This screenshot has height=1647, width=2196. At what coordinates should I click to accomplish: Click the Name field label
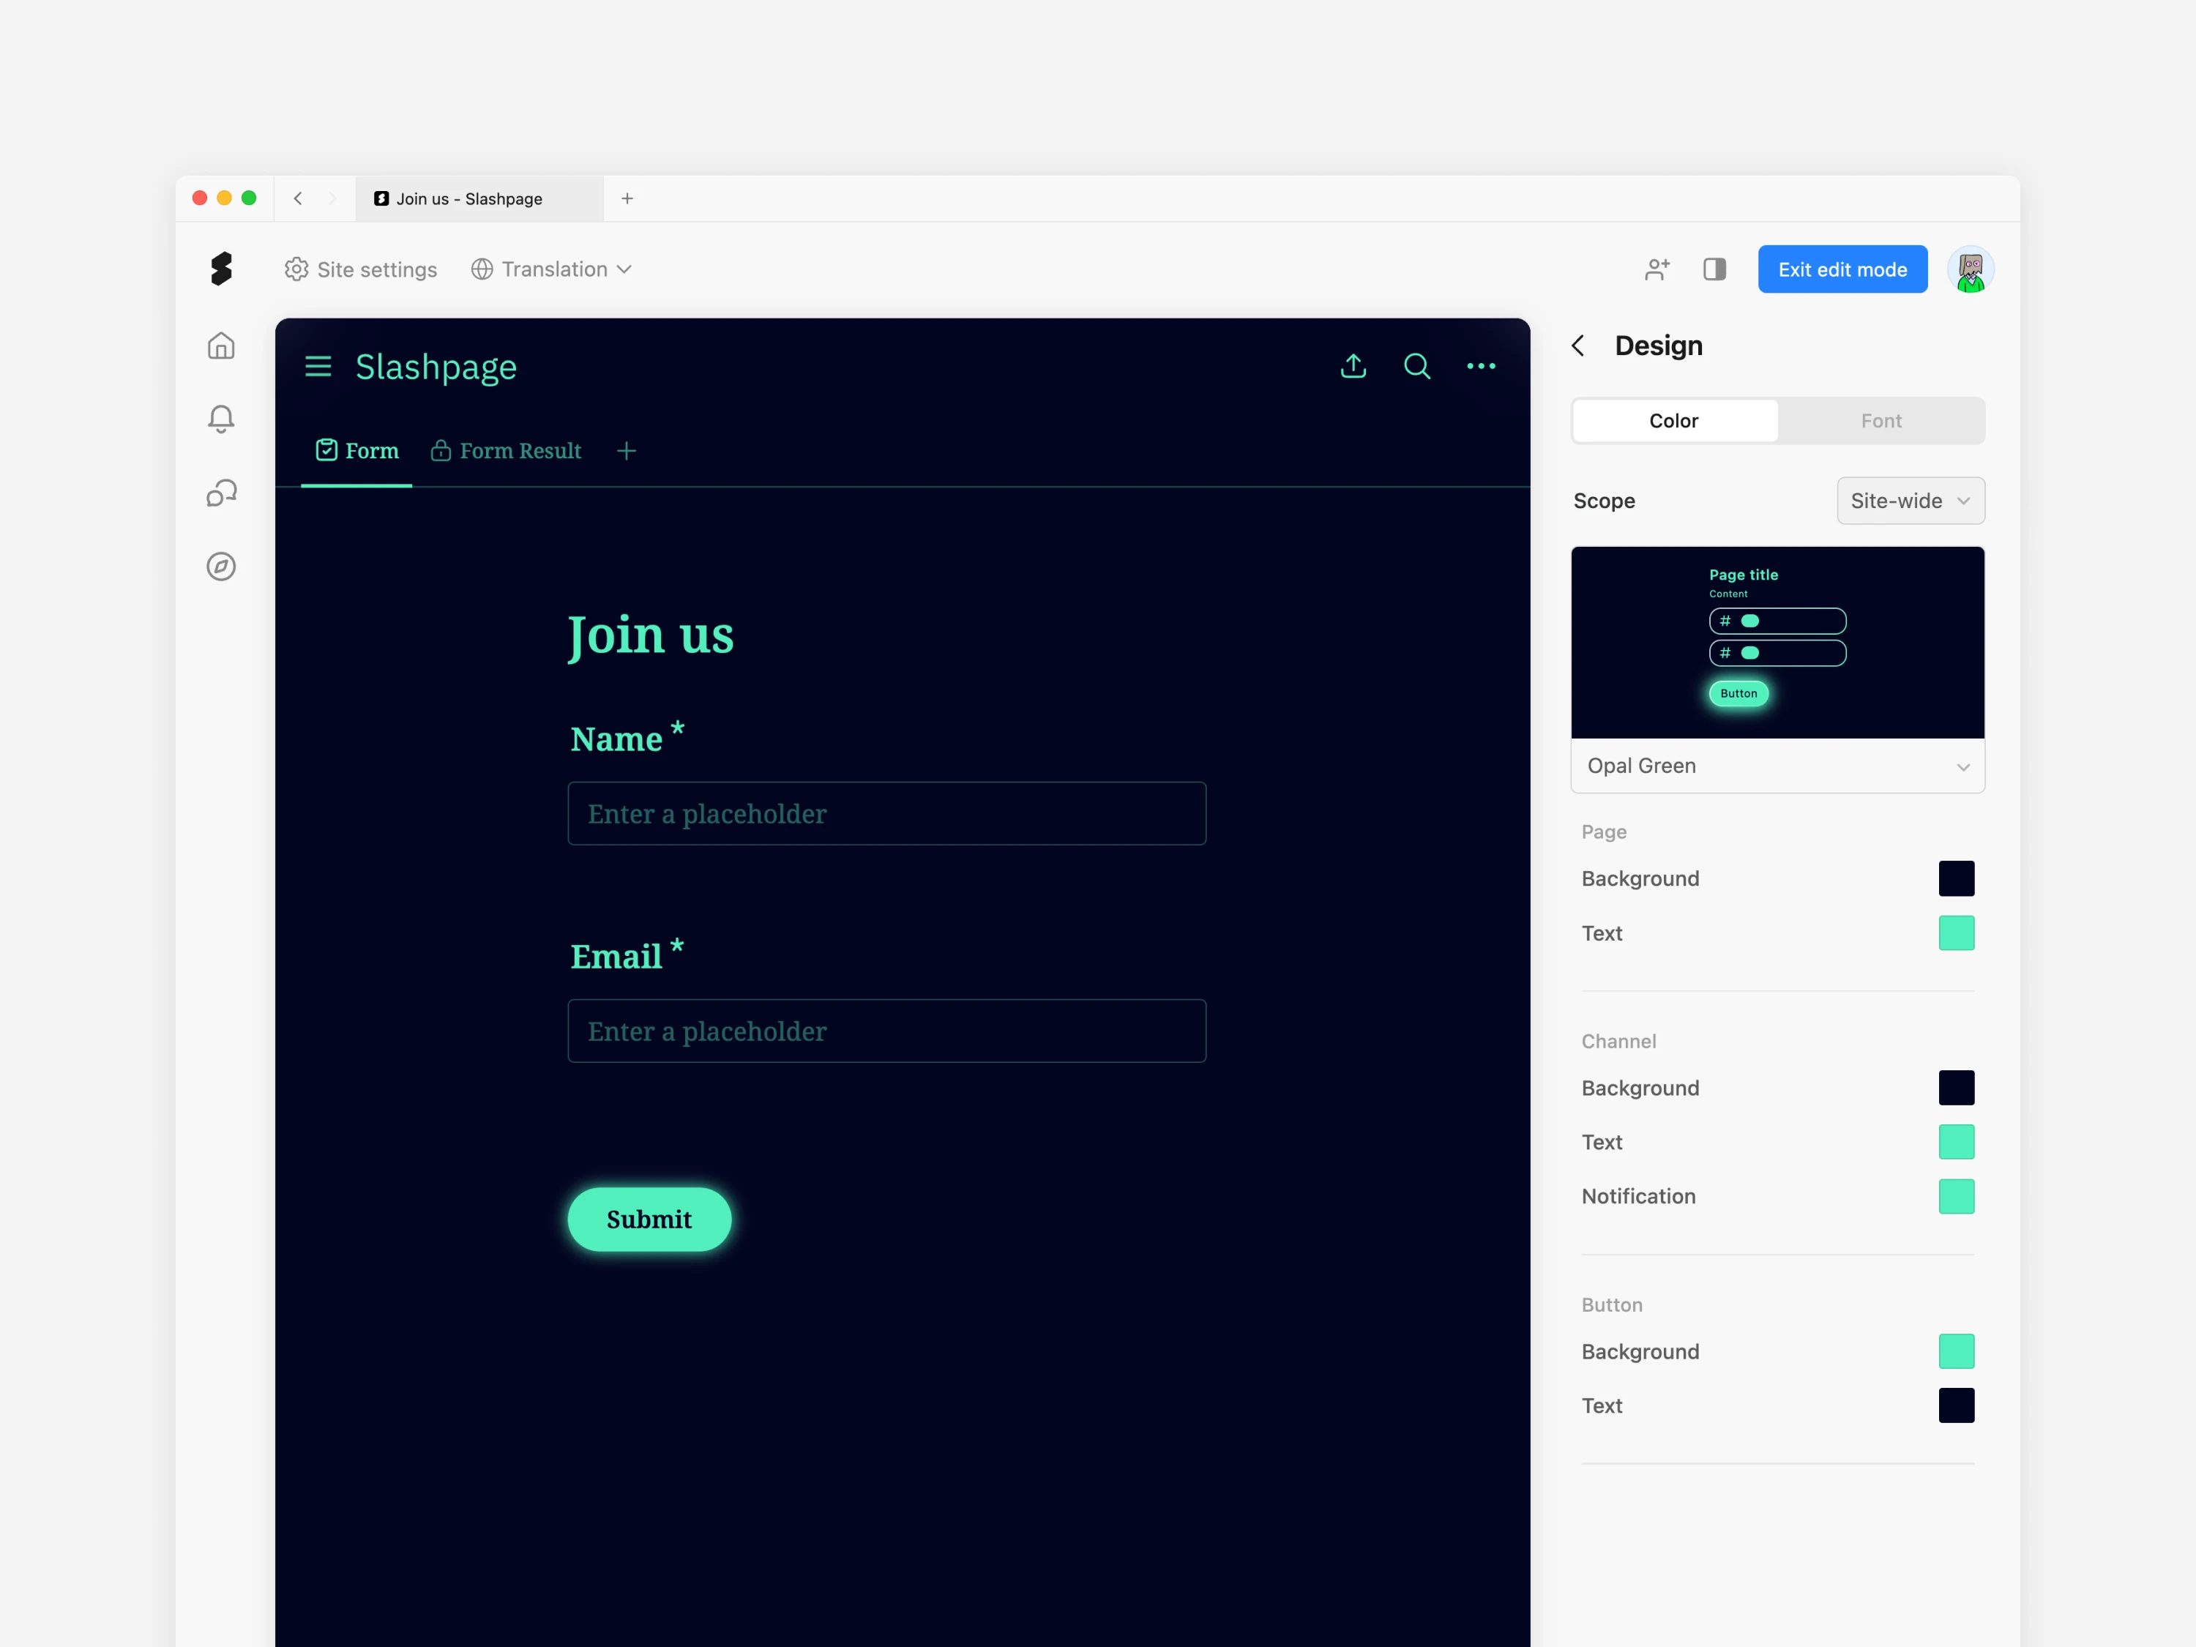[x=616, y=739]
